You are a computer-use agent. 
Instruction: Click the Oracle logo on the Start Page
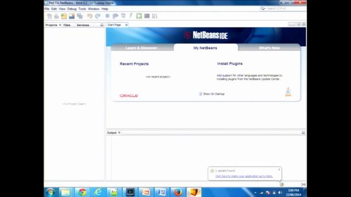129,96
